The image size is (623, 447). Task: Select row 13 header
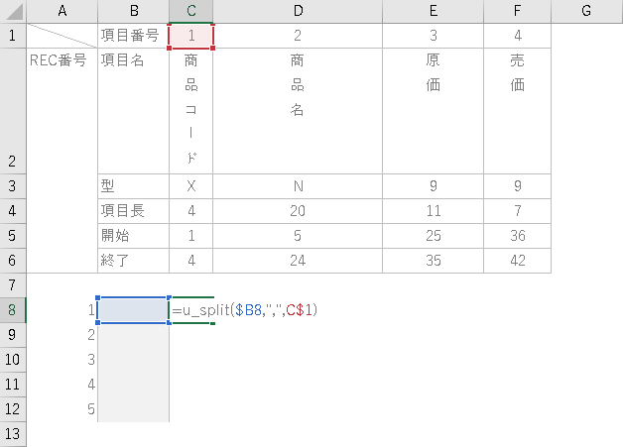13,434
